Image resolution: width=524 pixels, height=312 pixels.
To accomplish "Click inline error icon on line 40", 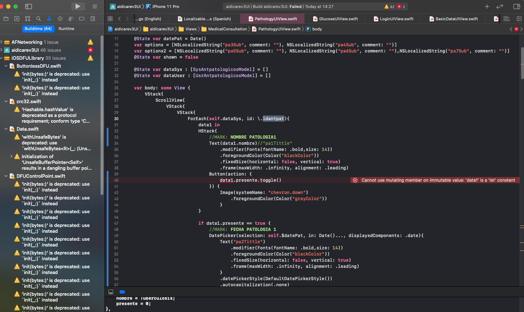I will tap(355, 180).
